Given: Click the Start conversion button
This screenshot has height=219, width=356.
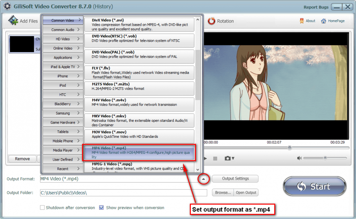Looking at the screenshot, I should point(315,186).
